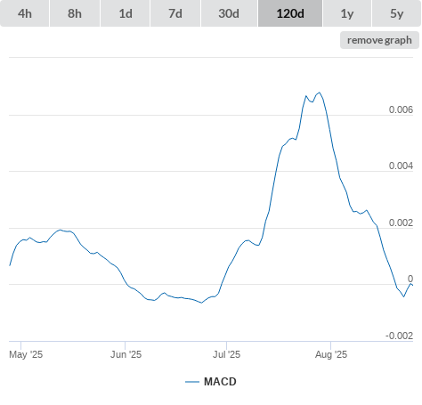Click the 0.006 y-axis label
This screenshot has height=405, width=422.
tap(401, 109)
